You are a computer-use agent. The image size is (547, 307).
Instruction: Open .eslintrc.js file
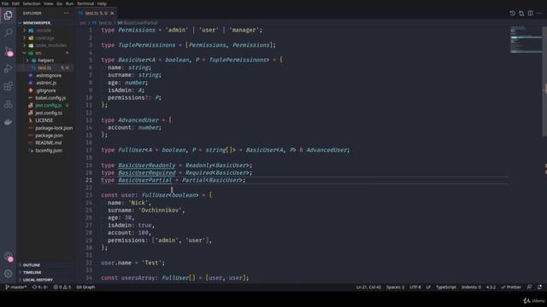(46, 83)
